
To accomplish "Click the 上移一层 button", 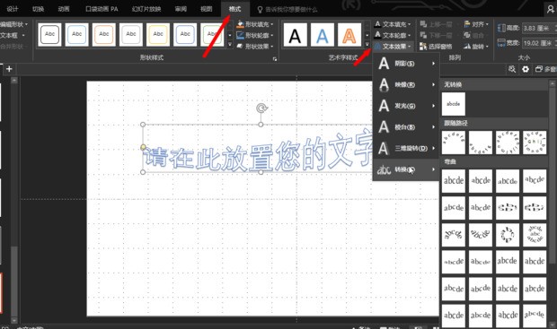I will (436, 24).
